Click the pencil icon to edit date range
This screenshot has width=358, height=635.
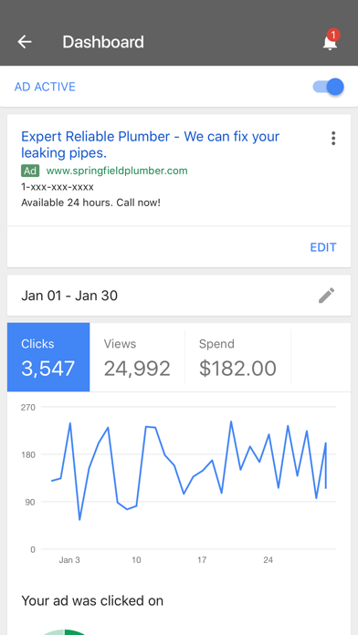click(x=326, y=296)
